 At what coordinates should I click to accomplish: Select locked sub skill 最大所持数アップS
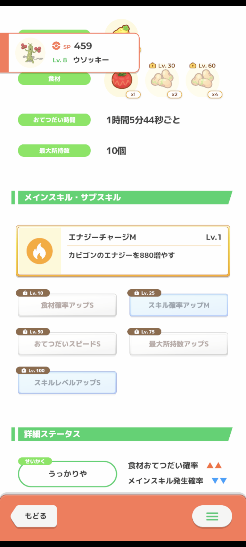179,344
